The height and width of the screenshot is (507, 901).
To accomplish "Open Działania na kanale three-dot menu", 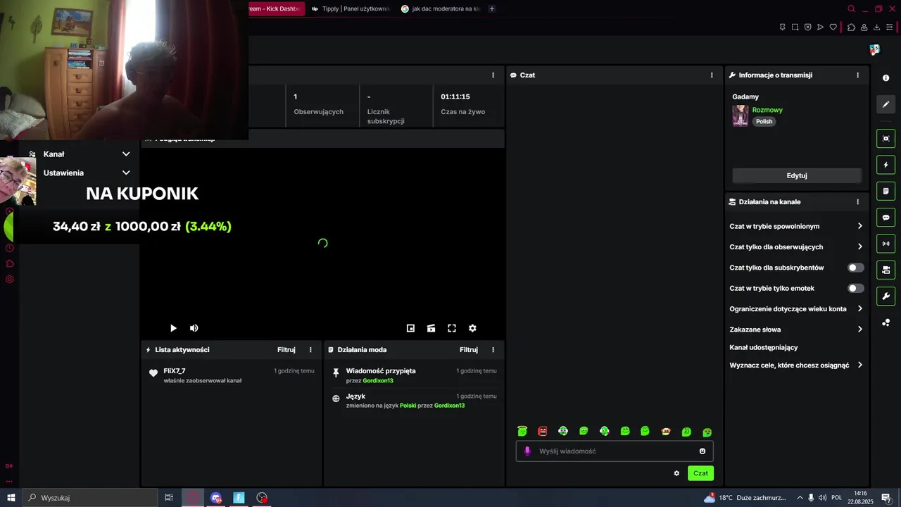I will 857,202.
